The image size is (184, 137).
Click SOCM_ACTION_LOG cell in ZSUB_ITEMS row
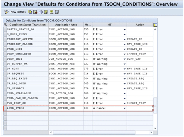pyautogui.click(x=66, y=108)
